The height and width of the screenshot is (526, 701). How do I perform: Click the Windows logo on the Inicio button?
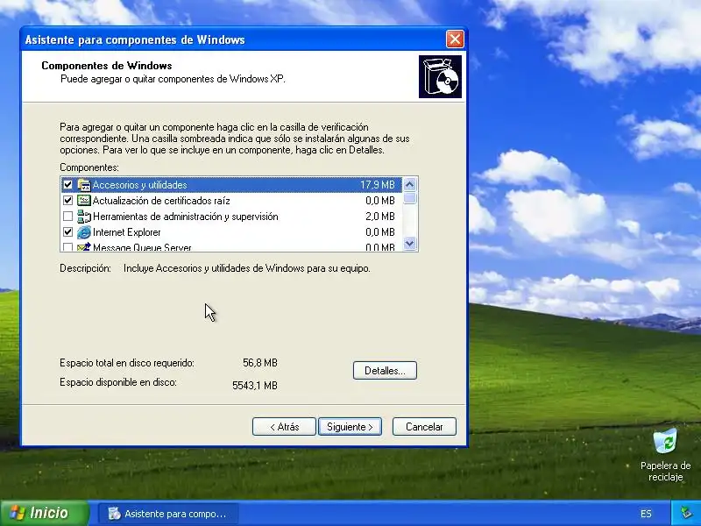point(17,513)
